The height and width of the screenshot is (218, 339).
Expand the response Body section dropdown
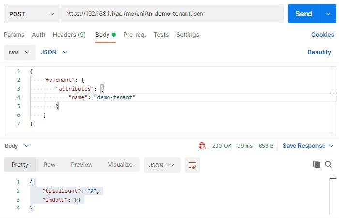17,146
